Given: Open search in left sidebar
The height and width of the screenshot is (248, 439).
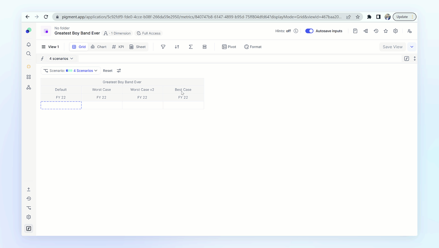Looking at the screenshot, I should pos(29,54).
